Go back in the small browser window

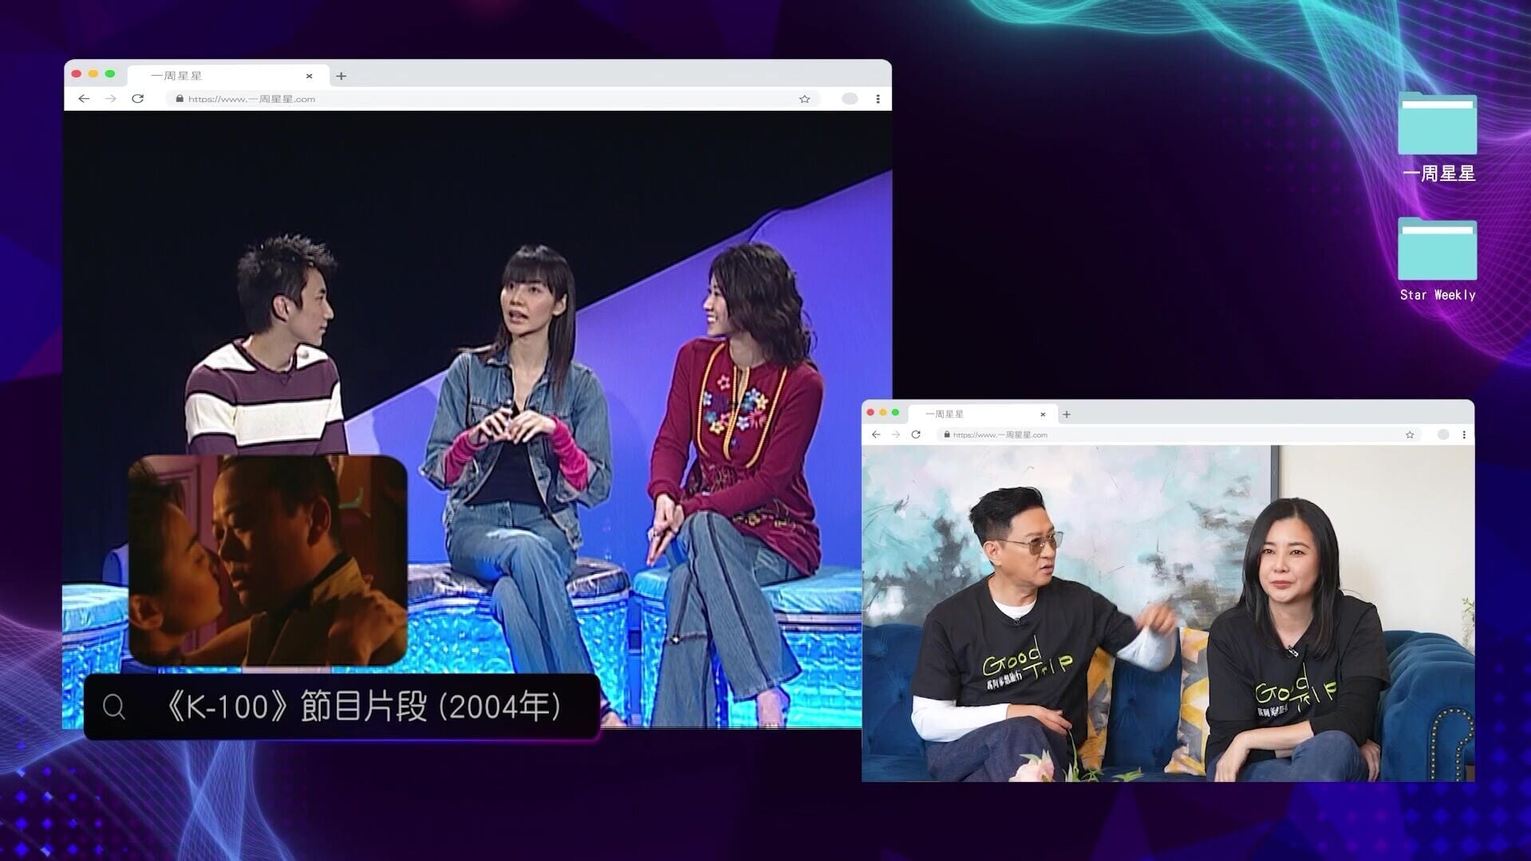point(876,434)
